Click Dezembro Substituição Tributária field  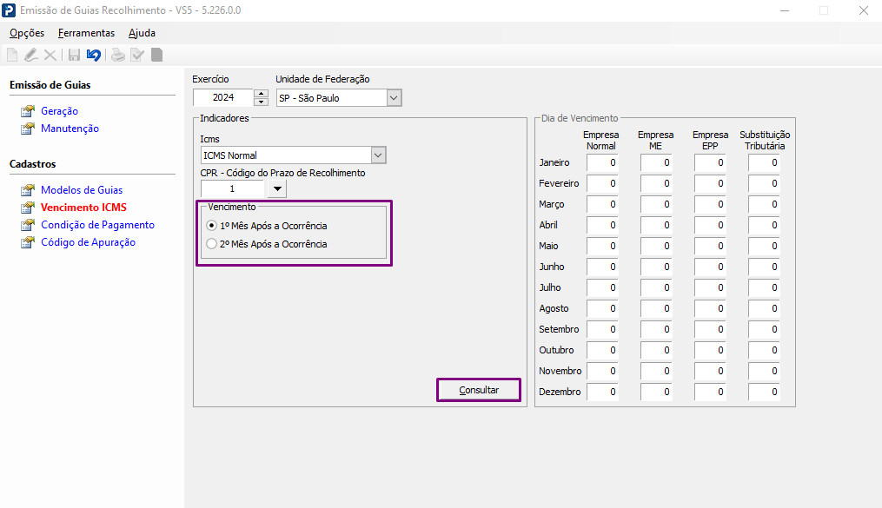(x=765, y=392)
